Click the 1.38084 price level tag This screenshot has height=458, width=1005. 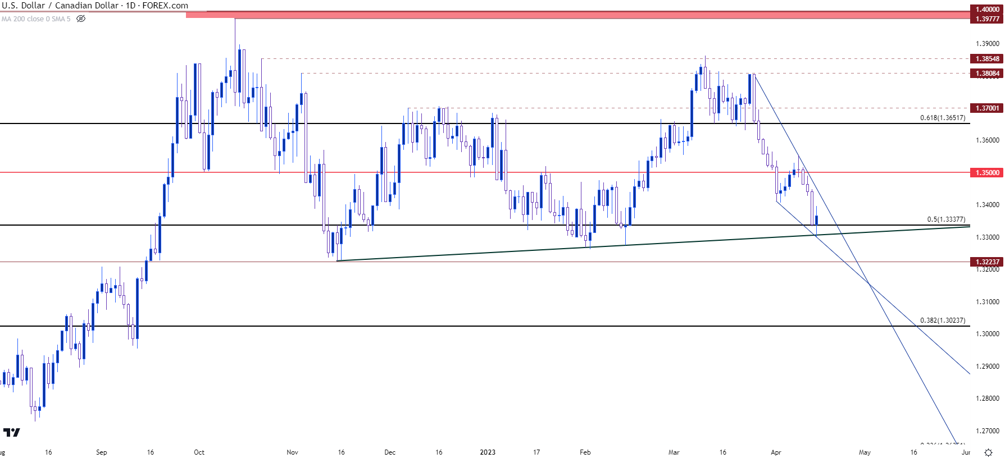(x=987, y=74)
